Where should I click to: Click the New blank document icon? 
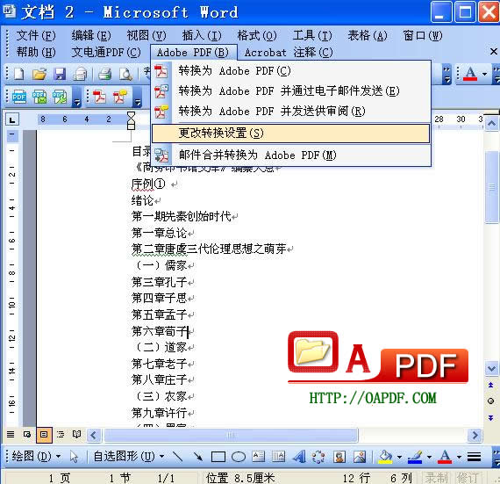coord(18,74)
